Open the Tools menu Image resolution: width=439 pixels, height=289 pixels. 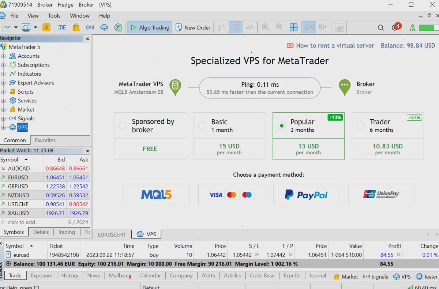(54, 16)
